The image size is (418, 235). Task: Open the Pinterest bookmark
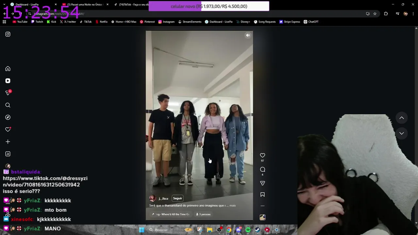point(147,22)
